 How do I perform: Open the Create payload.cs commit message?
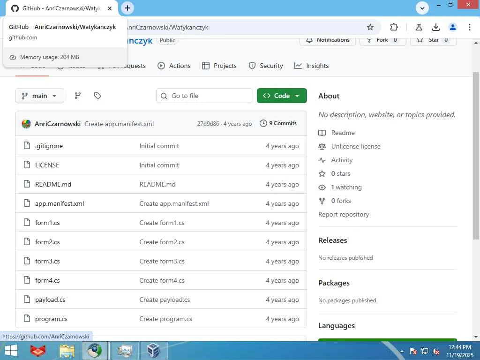[x=165, y=300]
